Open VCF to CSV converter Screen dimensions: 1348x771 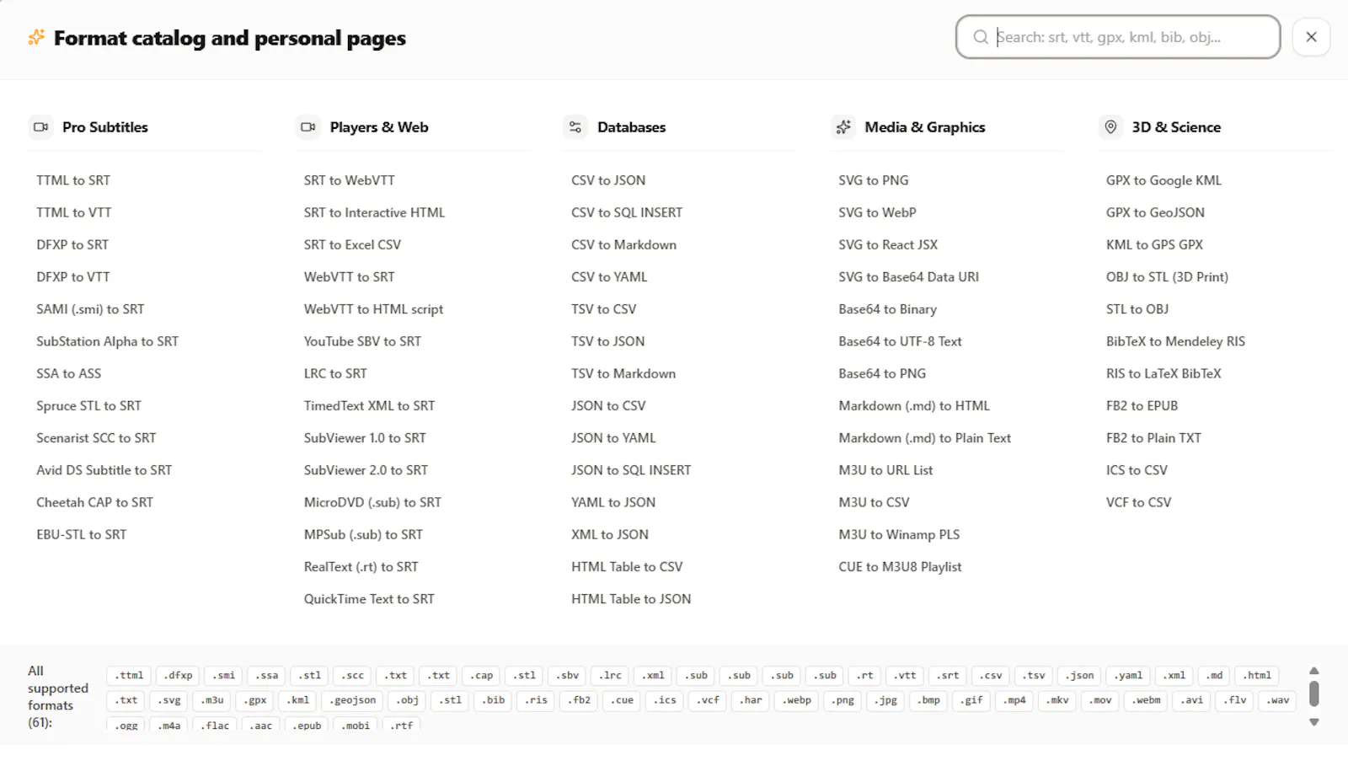click(x=1138, y=502)
